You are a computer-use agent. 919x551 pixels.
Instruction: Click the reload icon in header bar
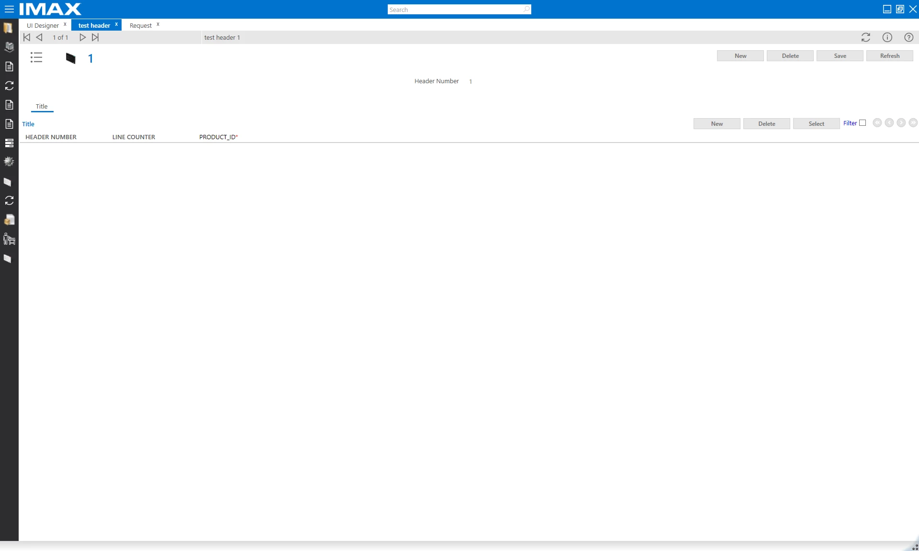865,37
